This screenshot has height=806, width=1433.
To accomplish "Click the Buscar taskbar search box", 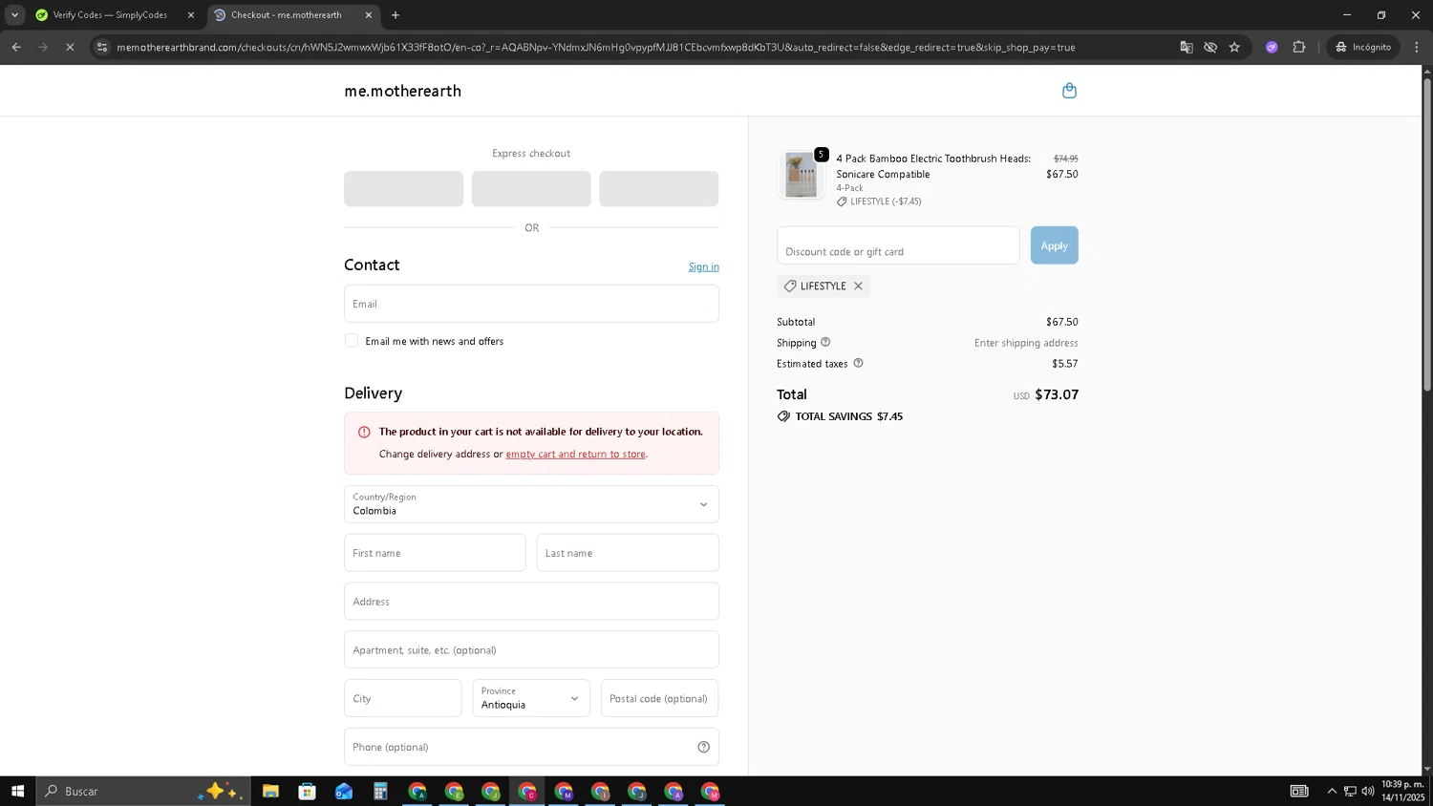I will 143,791.
